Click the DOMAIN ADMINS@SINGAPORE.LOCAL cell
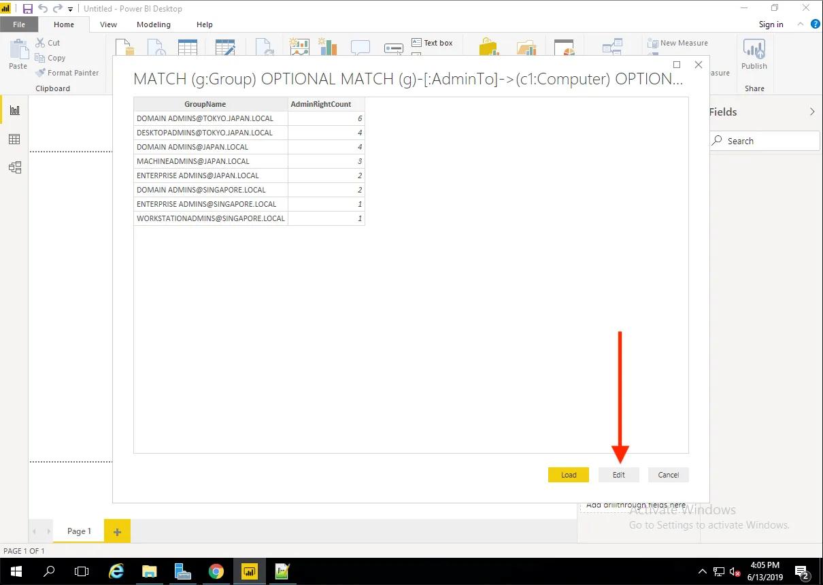823x585 pixels. coord(211,190)
